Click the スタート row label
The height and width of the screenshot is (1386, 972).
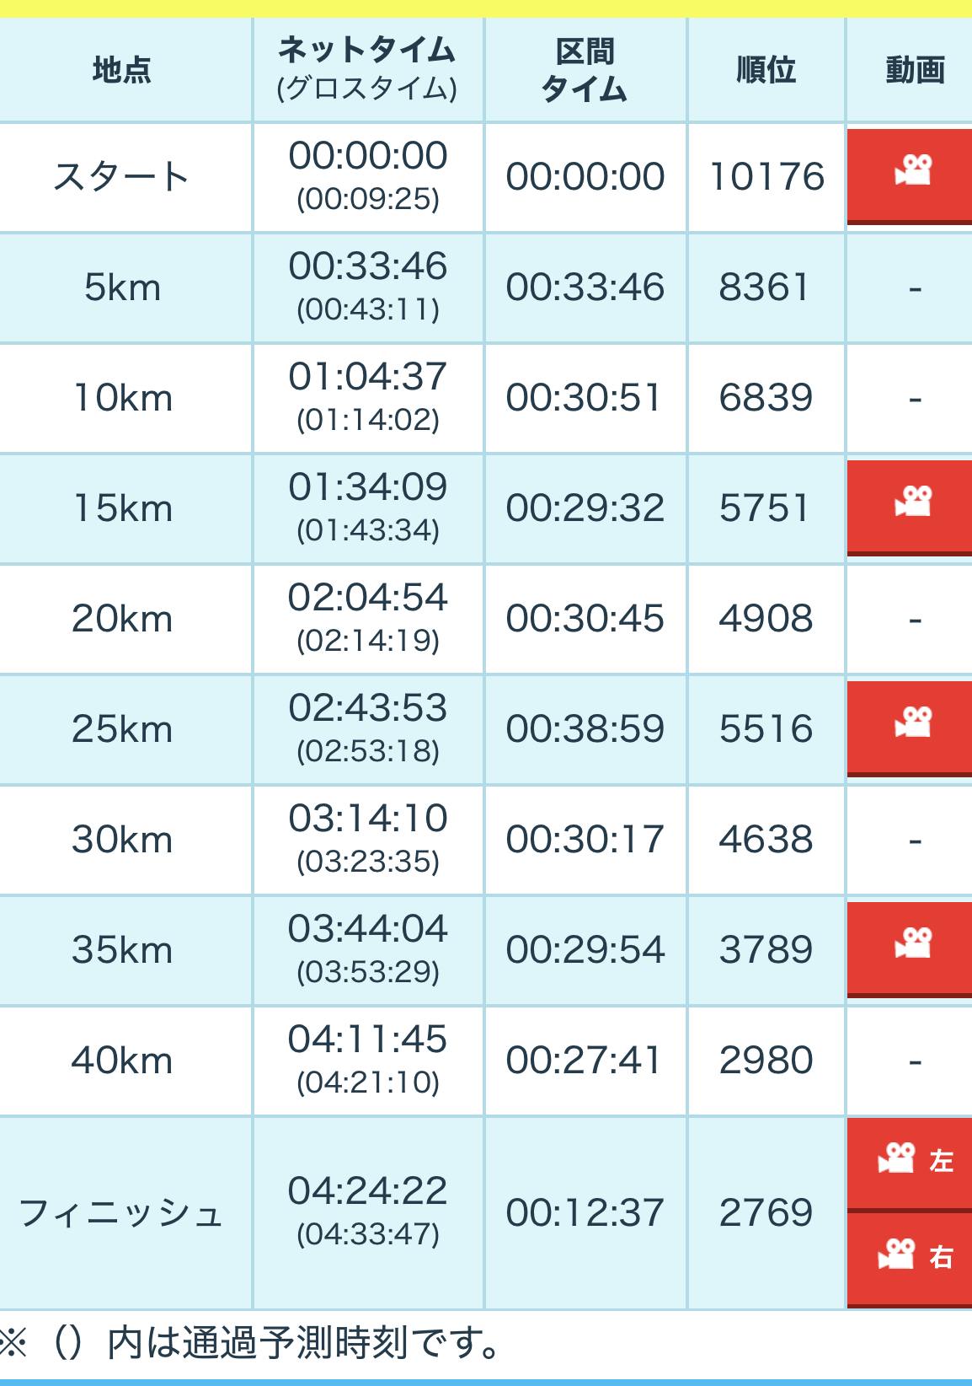pyautogui.click(x=123, y=177)
